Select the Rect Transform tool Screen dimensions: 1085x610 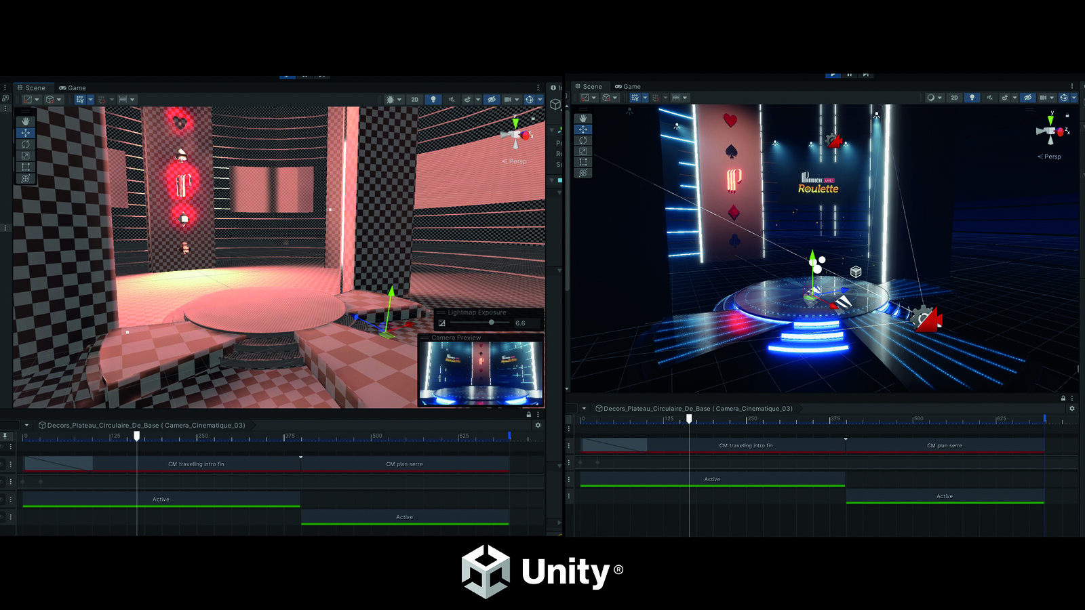tap(26, 166)
